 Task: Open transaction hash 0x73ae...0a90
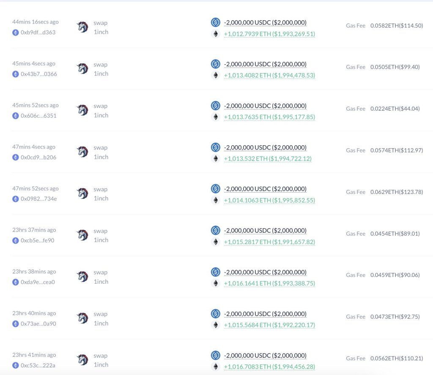(38, 323)
